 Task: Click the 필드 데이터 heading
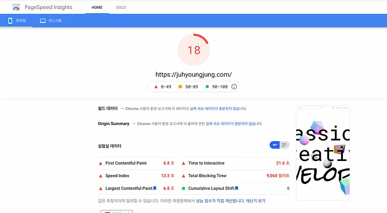107,108
